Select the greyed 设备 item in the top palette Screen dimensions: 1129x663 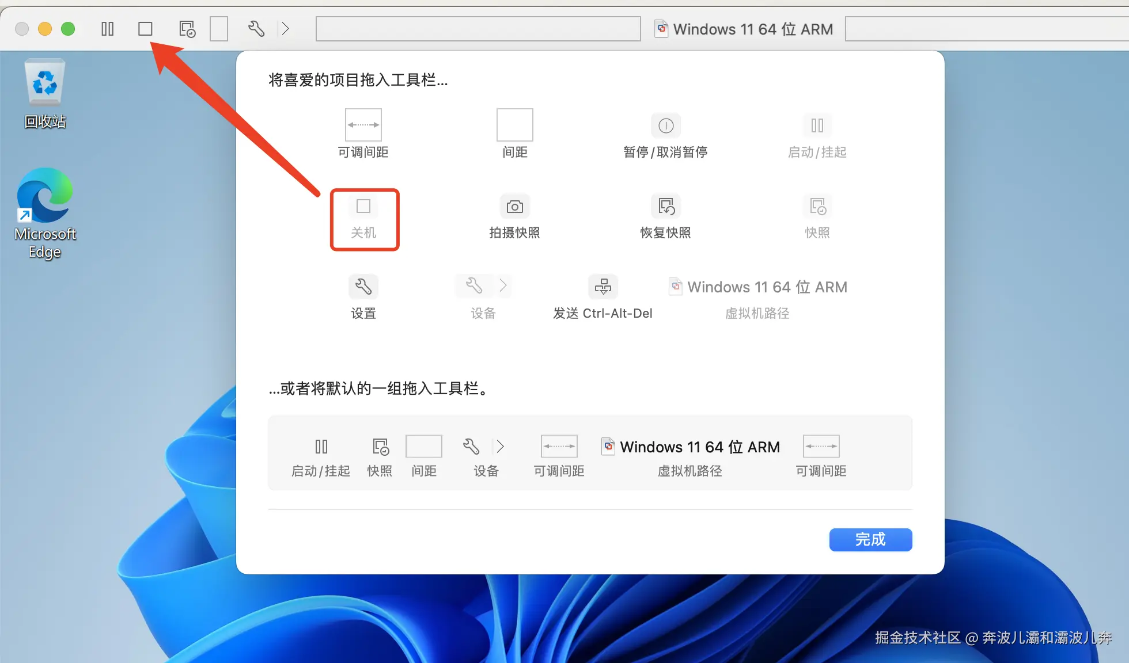483,298
